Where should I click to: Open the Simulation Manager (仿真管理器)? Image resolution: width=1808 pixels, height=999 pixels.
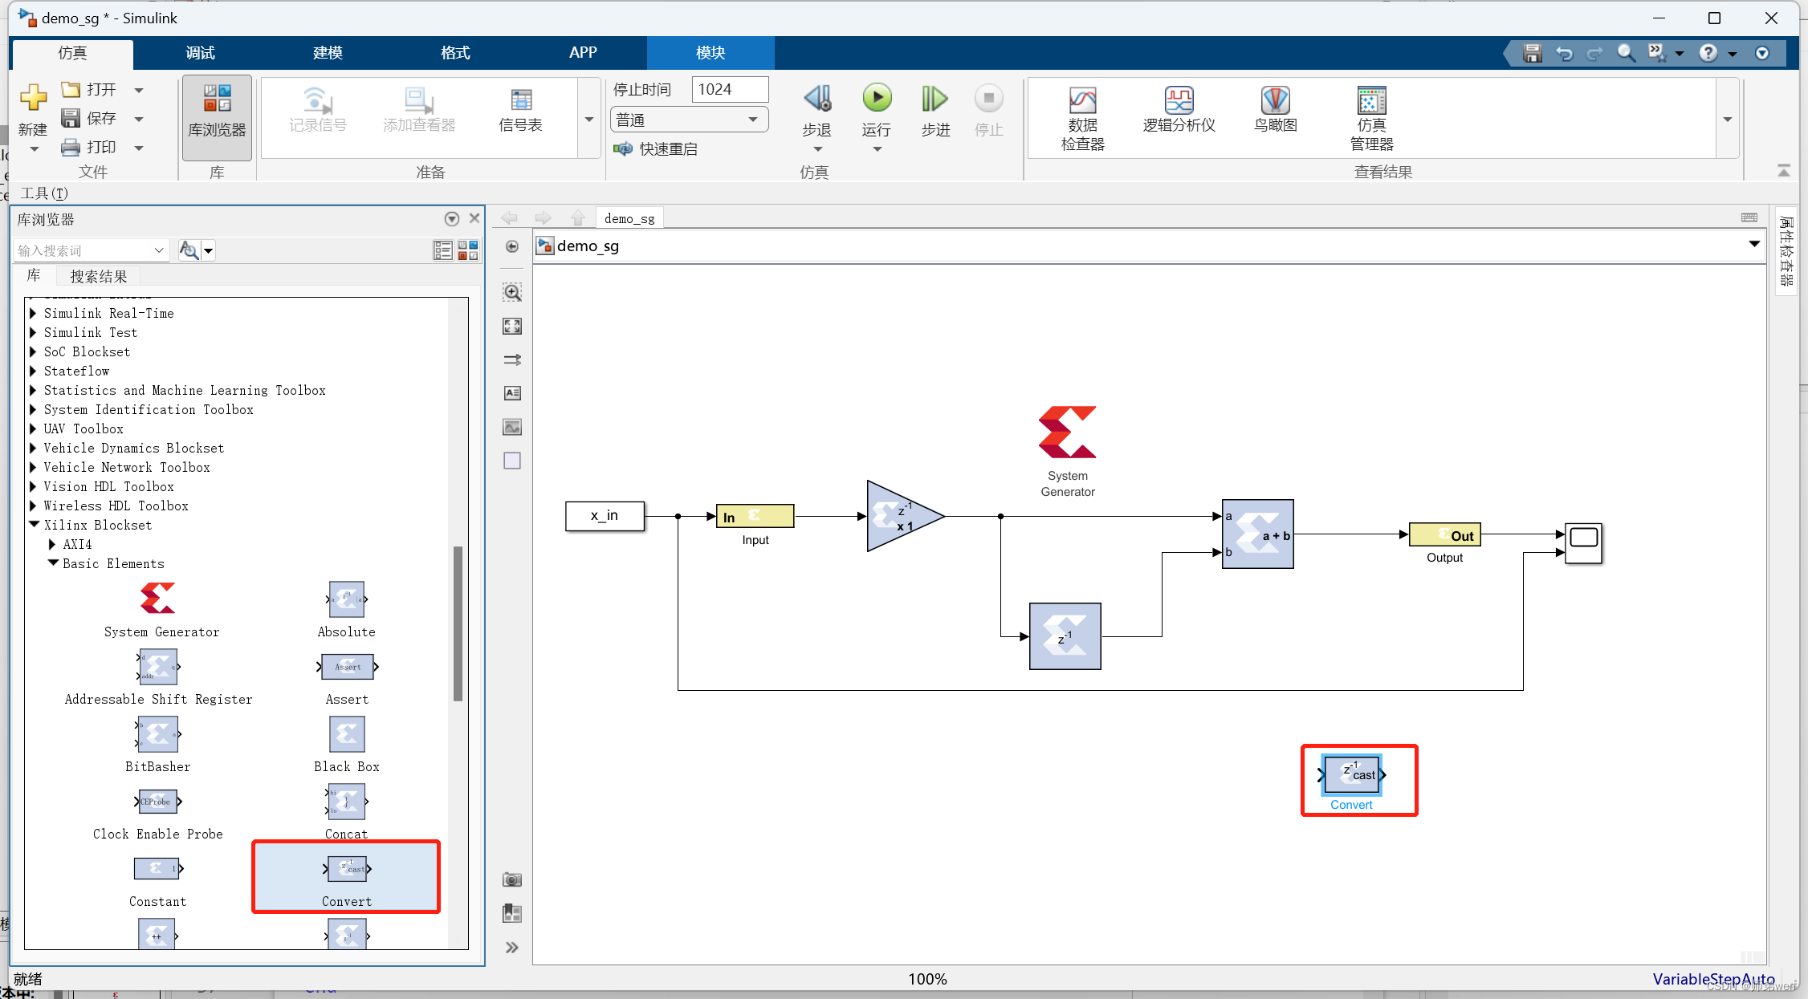1371,119
